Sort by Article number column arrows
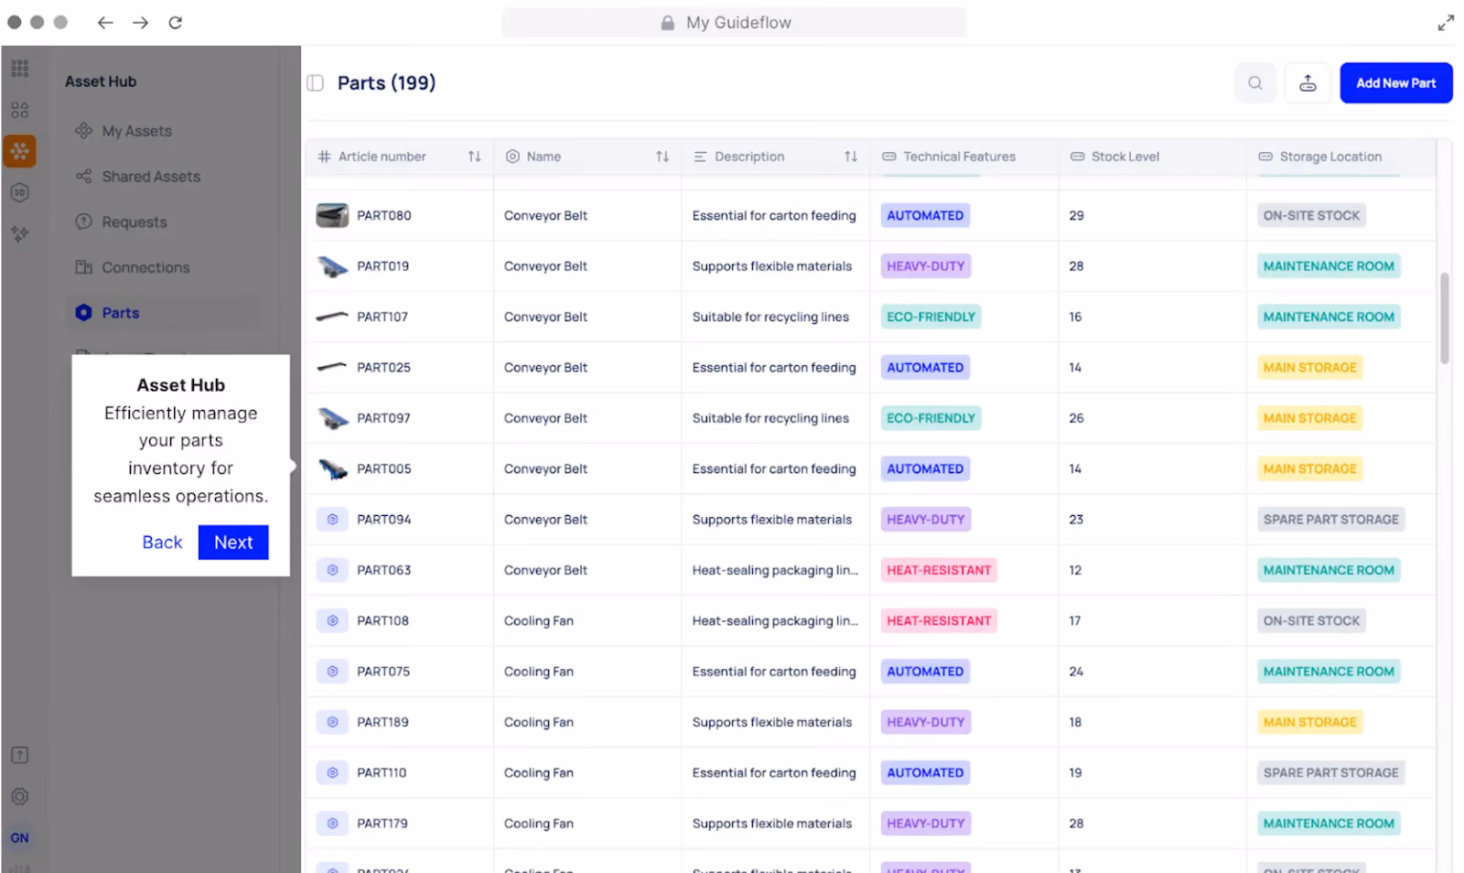 (x=474, y=156)
